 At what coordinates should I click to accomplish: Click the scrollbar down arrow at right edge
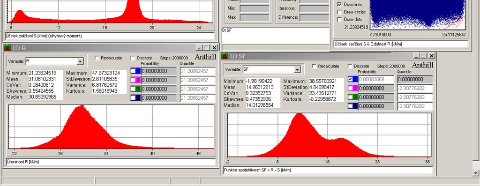[476, 173]
